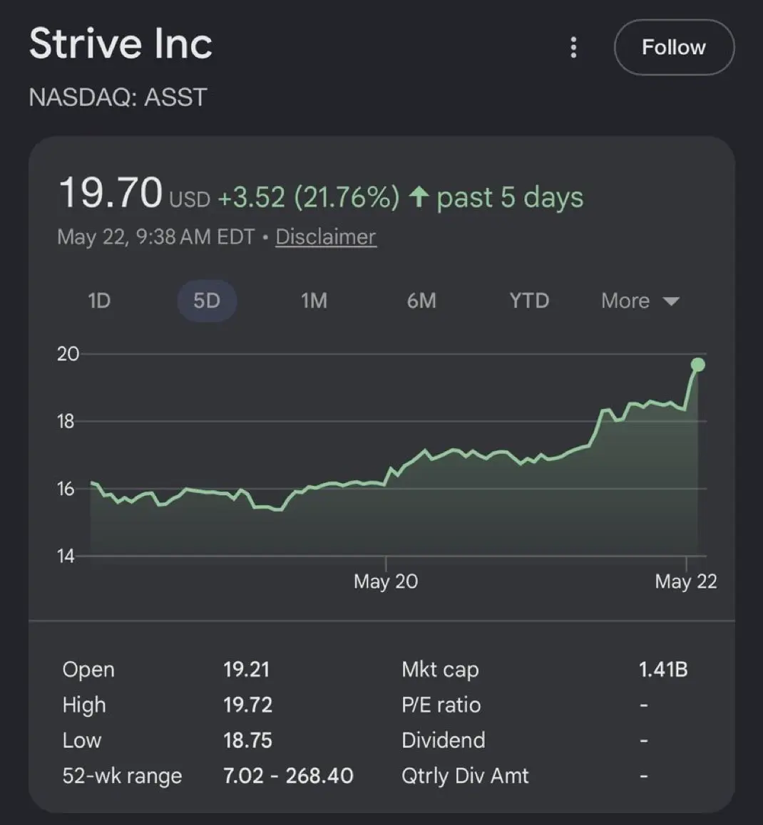
Task: Click the 19.70 current price value
Action: [x=111, y=192]
